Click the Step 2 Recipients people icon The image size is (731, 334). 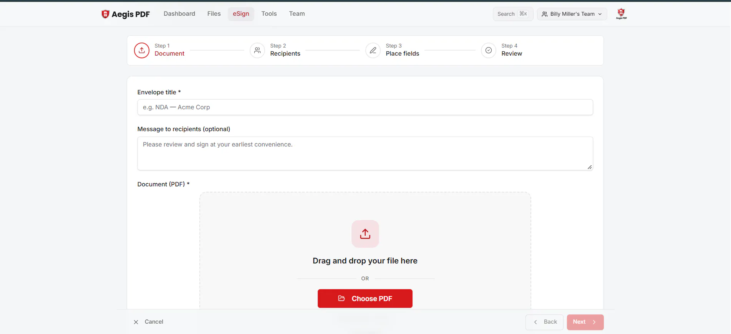pyautogui.click(x=257, y=50)
